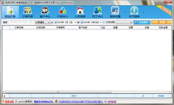Screen dimensions: 174x105
Task: Expand the arrow next to 程序设置
Action: [124, 12]
